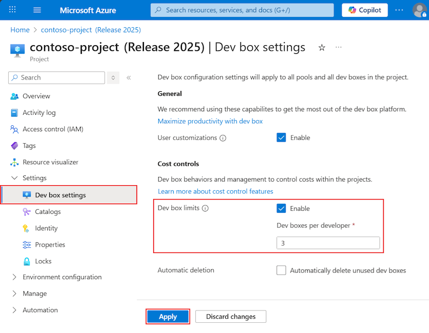Collapse the sidebar with the double-chevron icon

coord(128,77)
